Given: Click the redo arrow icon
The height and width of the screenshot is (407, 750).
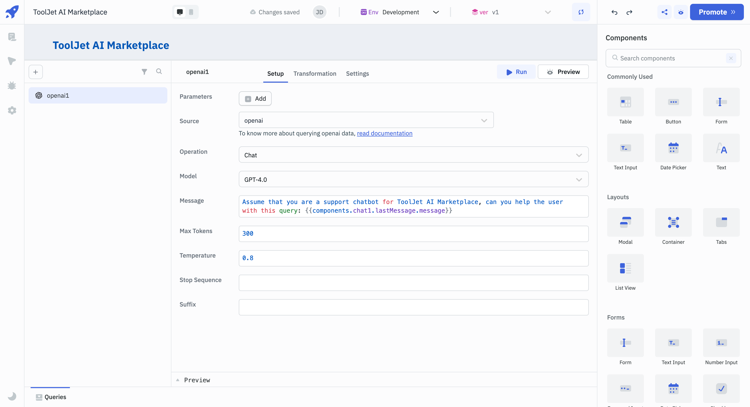Looking at the screenshot, I should 629,11.
